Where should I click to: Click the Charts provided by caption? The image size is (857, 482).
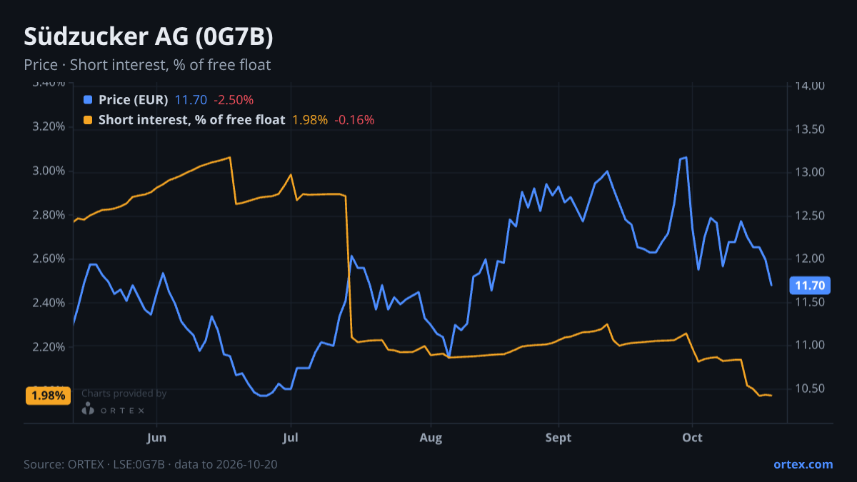[124, 393]
